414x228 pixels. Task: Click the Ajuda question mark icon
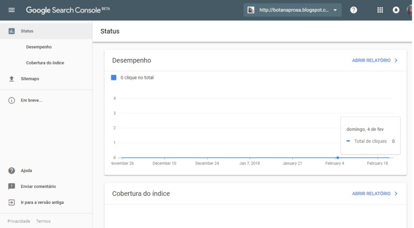[11, 170]
